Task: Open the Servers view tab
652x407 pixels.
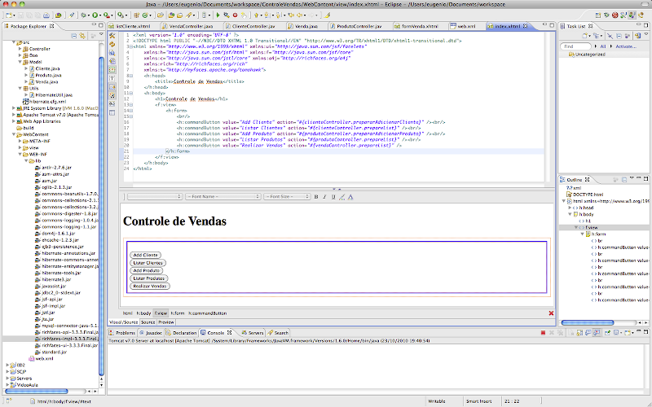Action: [x=255, y=333]
